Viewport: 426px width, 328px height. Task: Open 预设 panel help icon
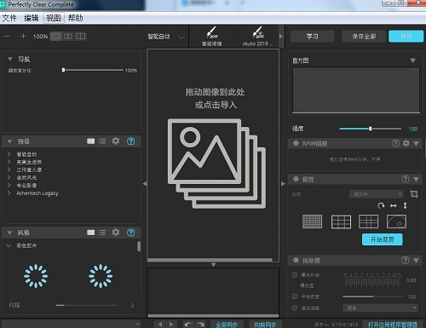[x=131, y=141]
